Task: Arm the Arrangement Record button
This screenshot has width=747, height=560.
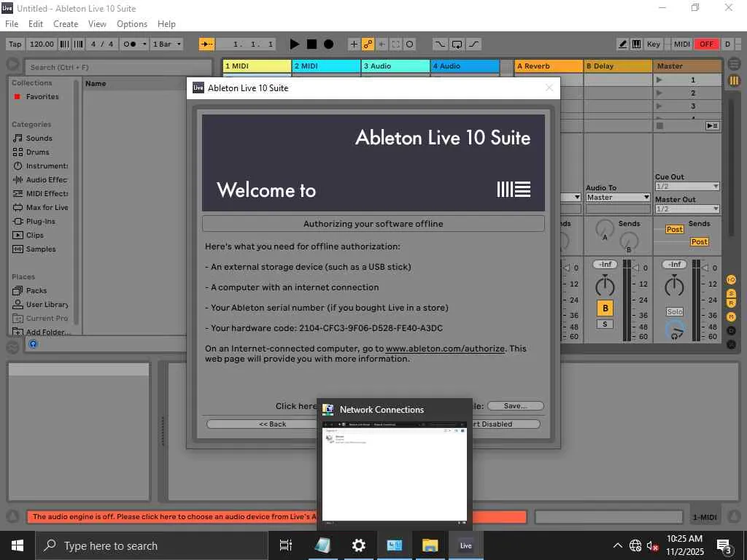Action: 329,44
